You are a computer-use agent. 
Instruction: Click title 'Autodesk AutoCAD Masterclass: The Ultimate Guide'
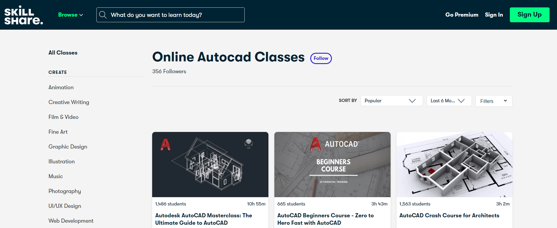pos(204,219)
